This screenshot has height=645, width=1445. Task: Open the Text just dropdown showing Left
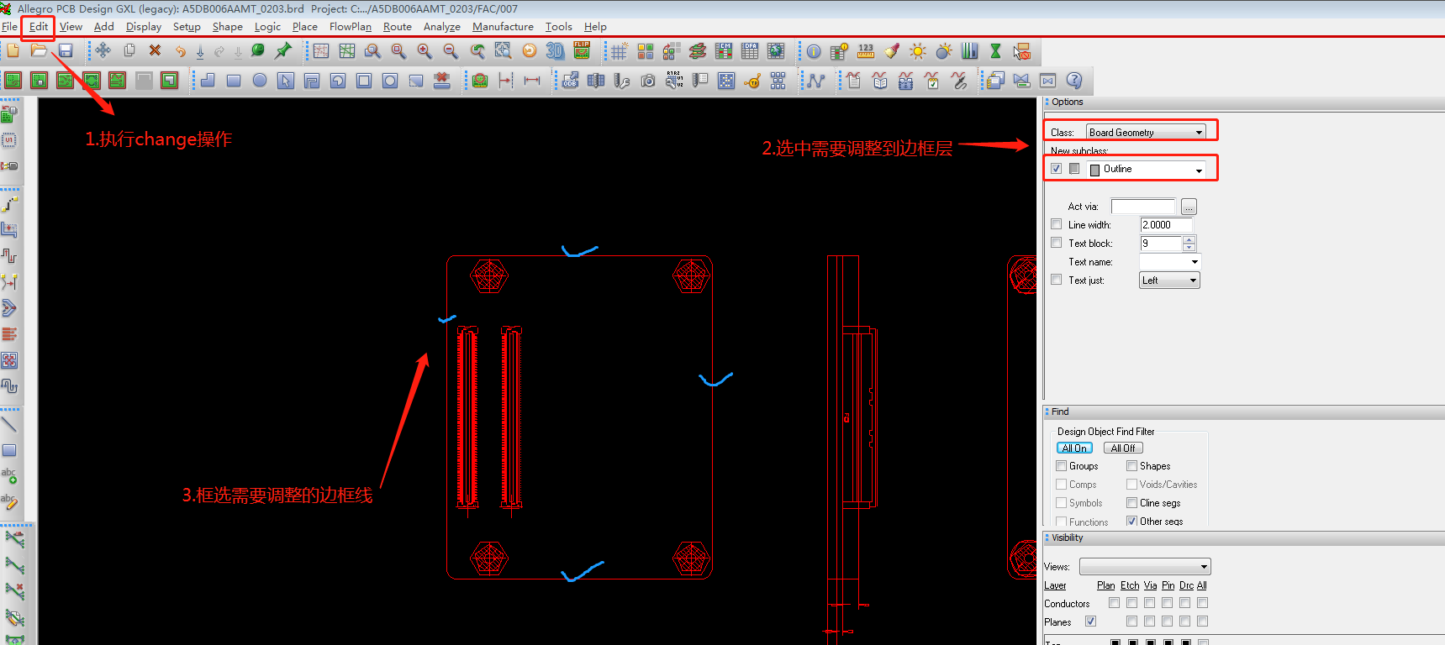pyautogui.click(x=1169, y=281)
